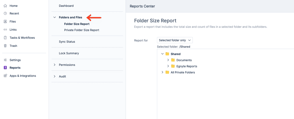The width and height of the screenshot is (294, 119).
Task: Click the Trash bin icon
Action: point(5,46)
